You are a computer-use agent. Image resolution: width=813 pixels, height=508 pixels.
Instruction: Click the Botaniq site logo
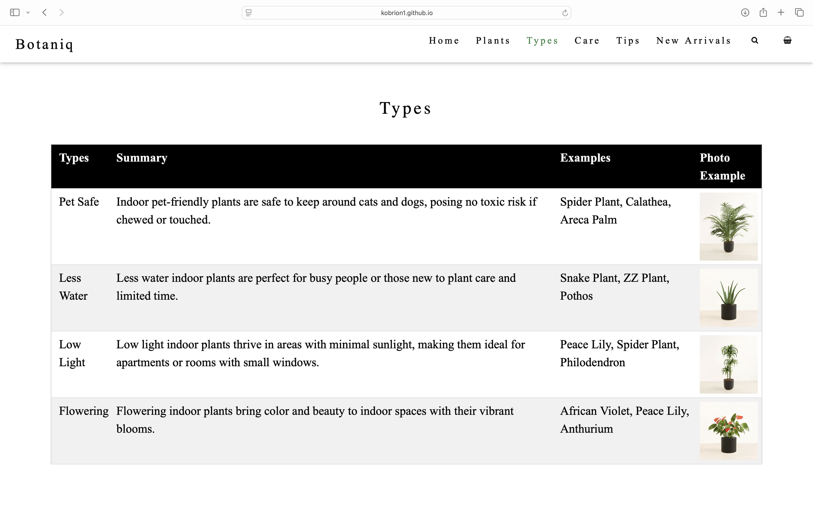pyautogui.click(x=44, y=44)
